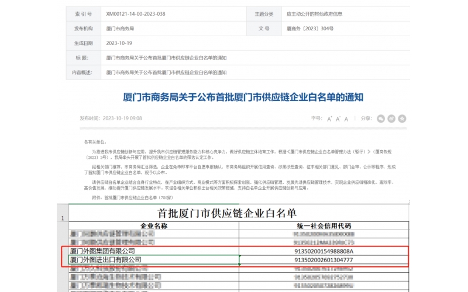The image size is (468, 292).
Task: Click column header 统一社会信用代码
Action: [324, 226]
